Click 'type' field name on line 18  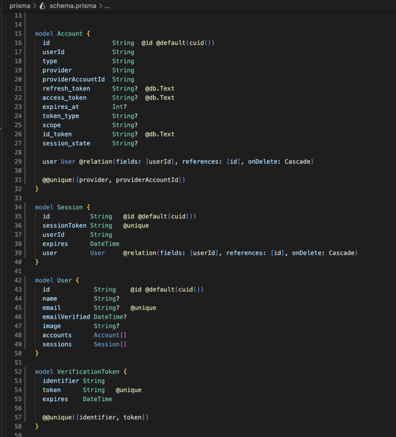tap(50, 61)
